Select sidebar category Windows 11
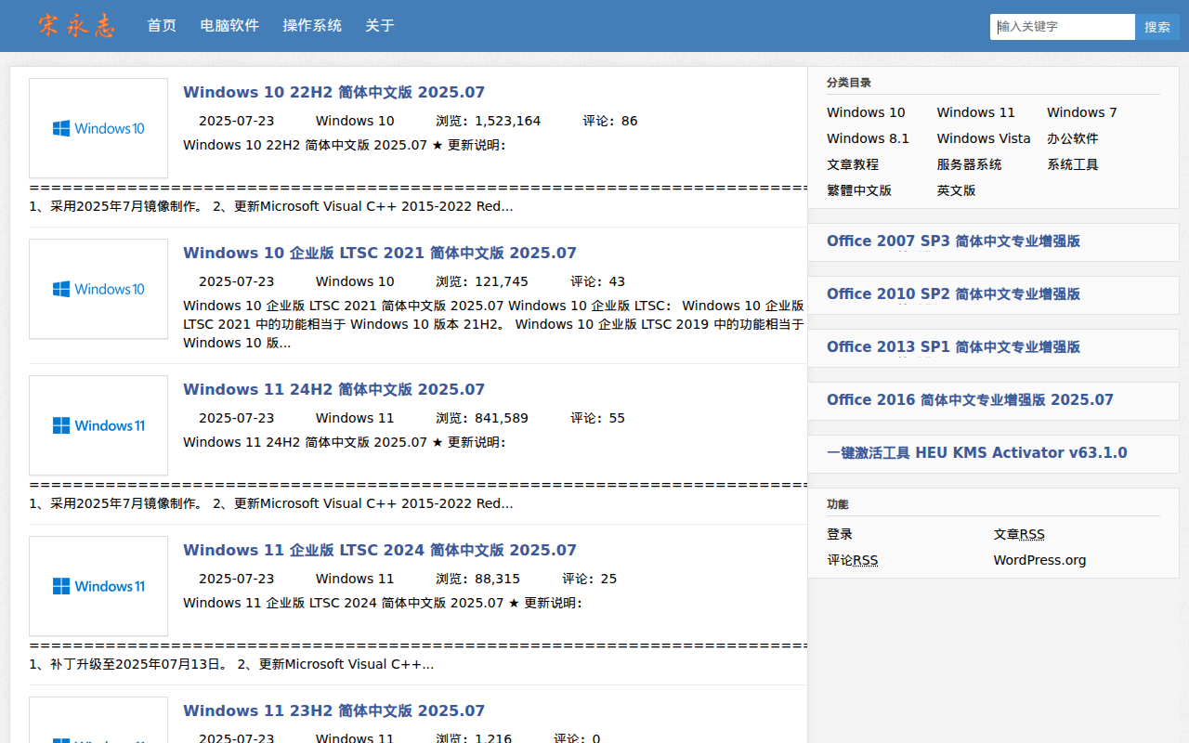The image size is (1189, 743). pyautogui.click(x=975, y=112)
